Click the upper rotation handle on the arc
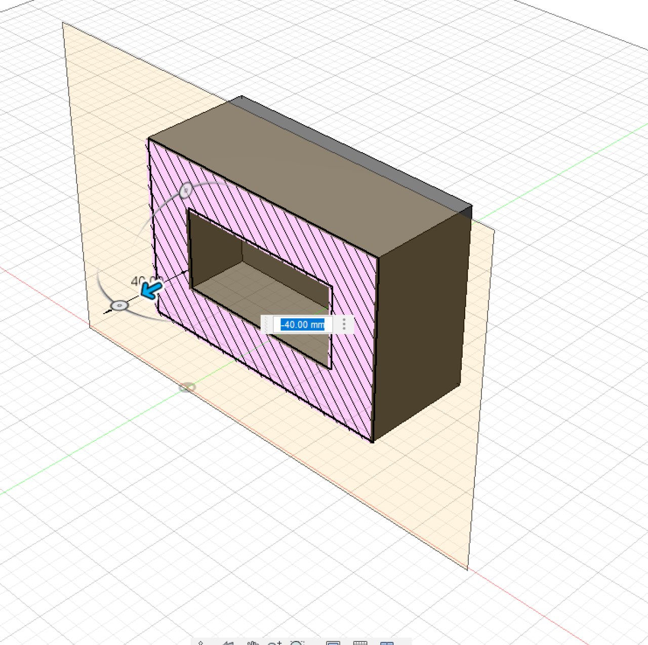 186,190
